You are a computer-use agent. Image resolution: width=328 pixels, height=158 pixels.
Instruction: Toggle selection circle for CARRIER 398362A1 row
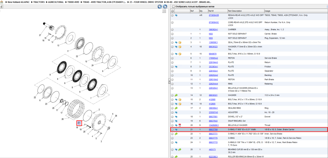(x=173, y=30)
